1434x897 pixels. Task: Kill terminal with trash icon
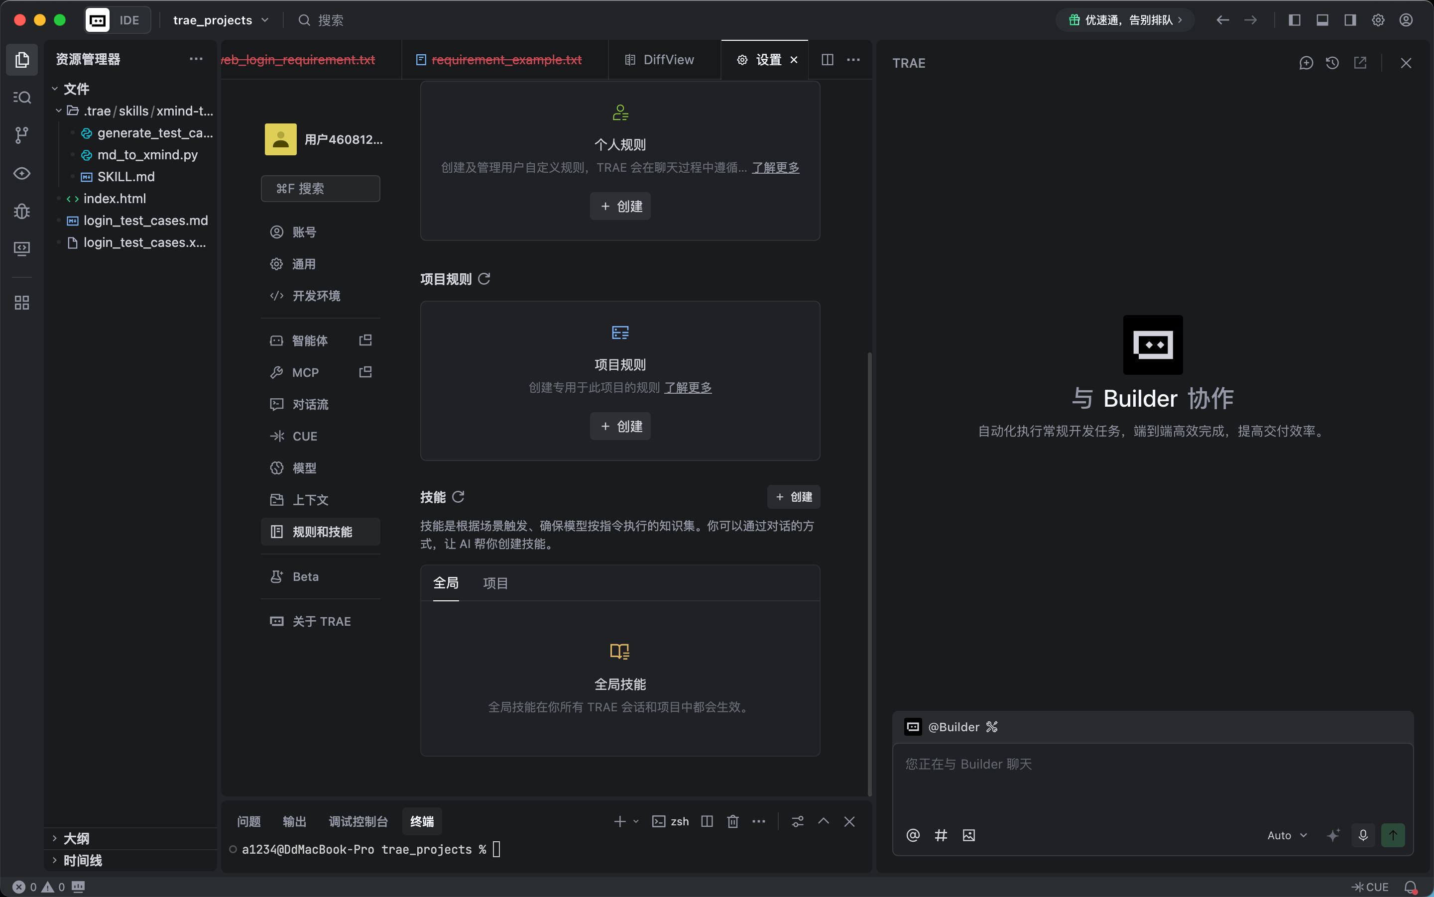point(733,821)
